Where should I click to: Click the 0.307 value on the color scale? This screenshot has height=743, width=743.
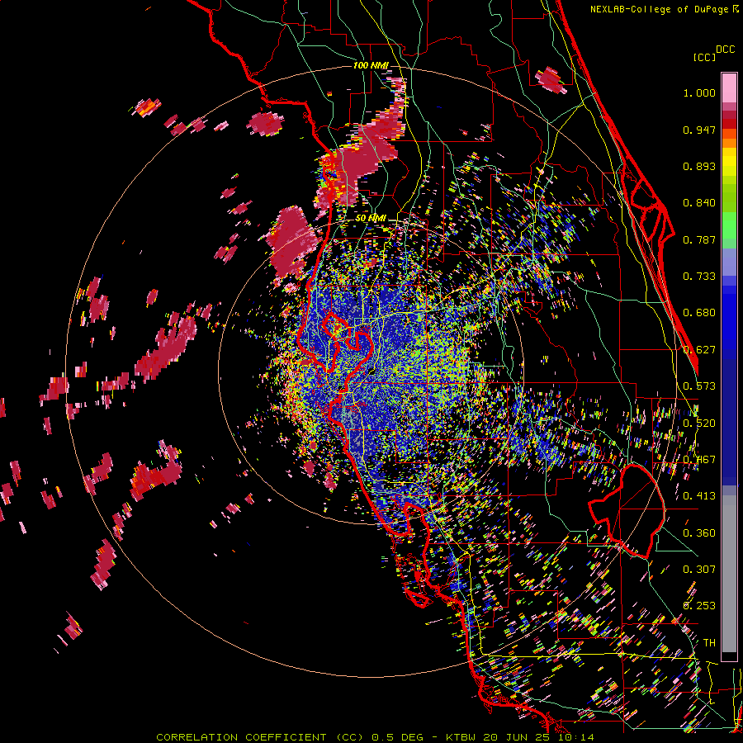coord(699,570)
